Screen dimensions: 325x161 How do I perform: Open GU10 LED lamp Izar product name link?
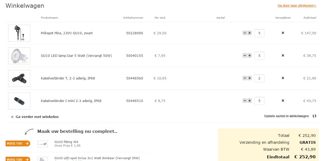click(76, 56)
